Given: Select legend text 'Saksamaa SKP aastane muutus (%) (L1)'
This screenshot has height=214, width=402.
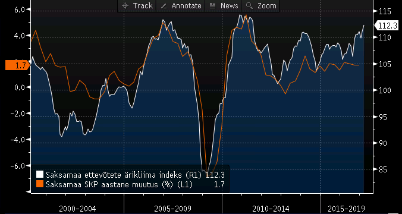Looking at the screenshot, I should click(x=119, y=184).
